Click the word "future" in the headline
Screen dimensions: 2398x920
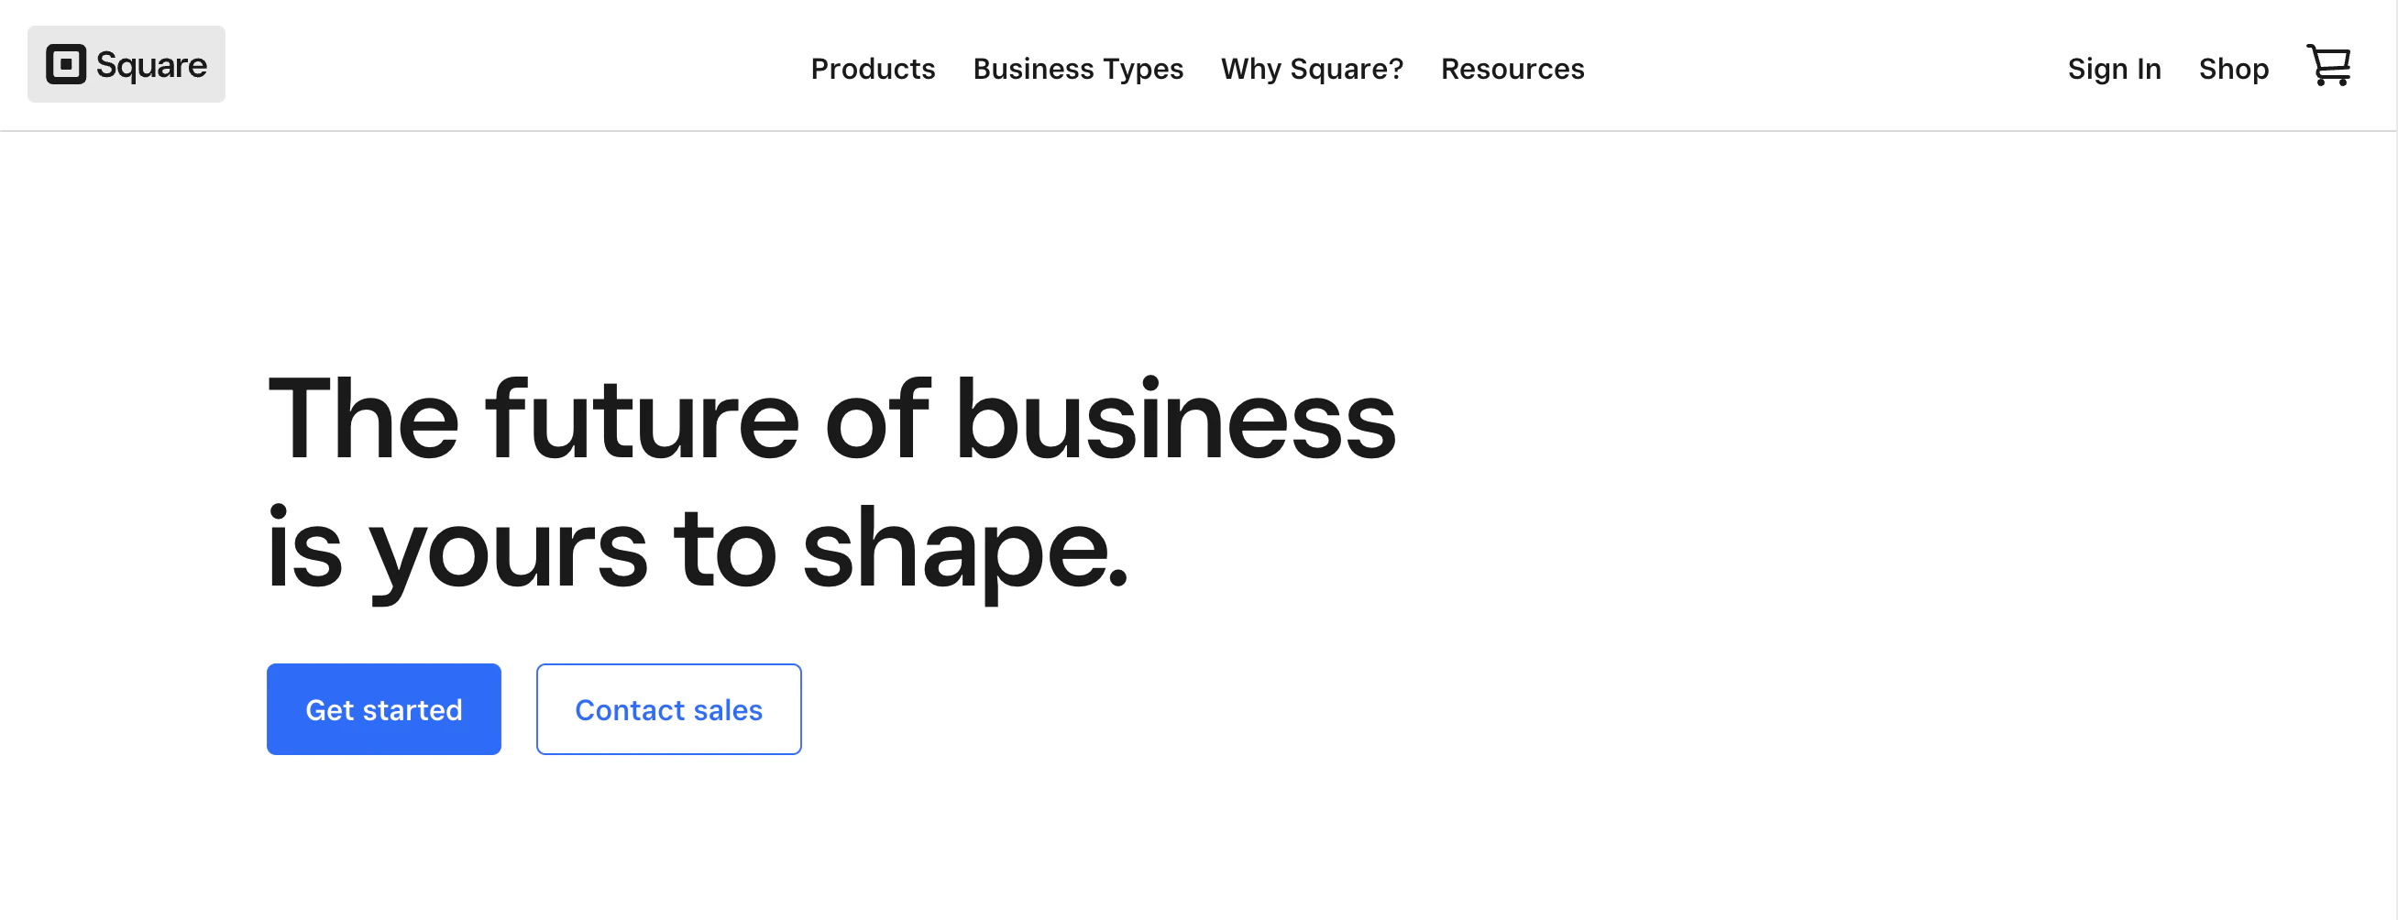click(x=642, y=419)
